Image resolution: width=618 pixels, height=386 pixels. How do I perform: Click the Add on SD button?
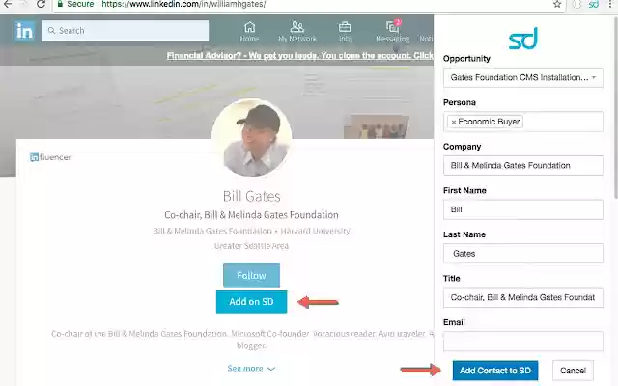251,302
